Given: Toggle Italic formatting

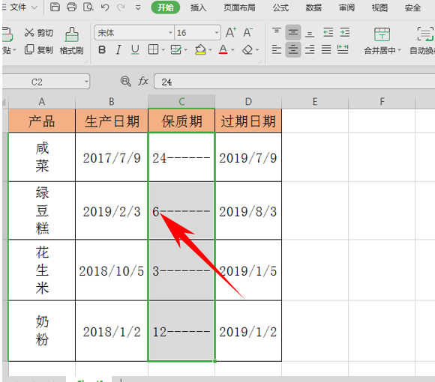Looking at the screenshot, I should tap(118, 50).
